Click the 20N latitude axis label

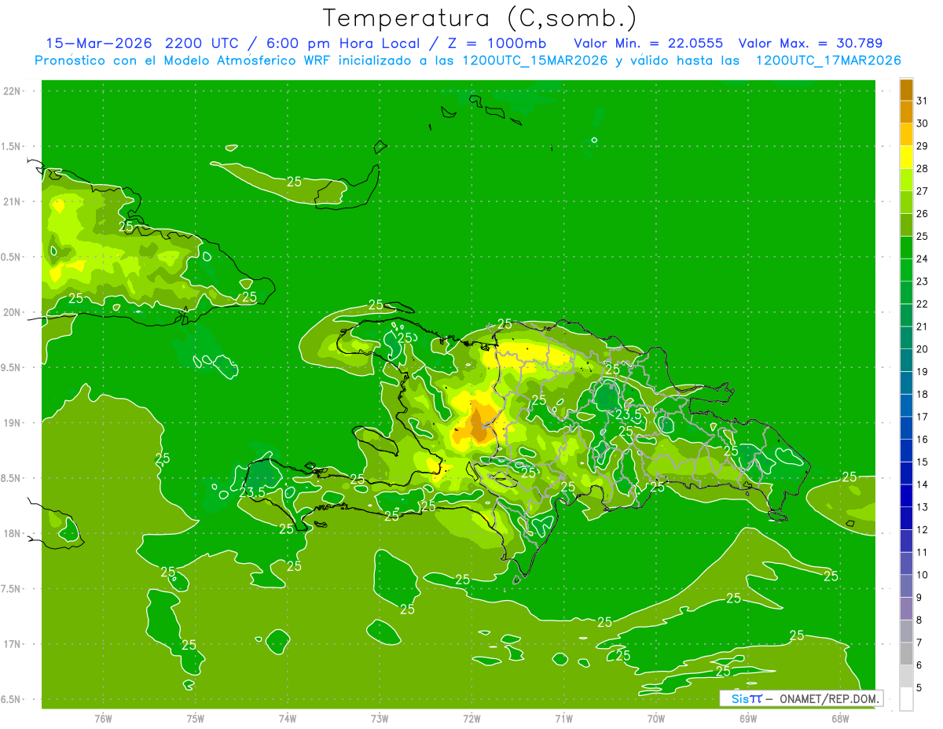13,312
